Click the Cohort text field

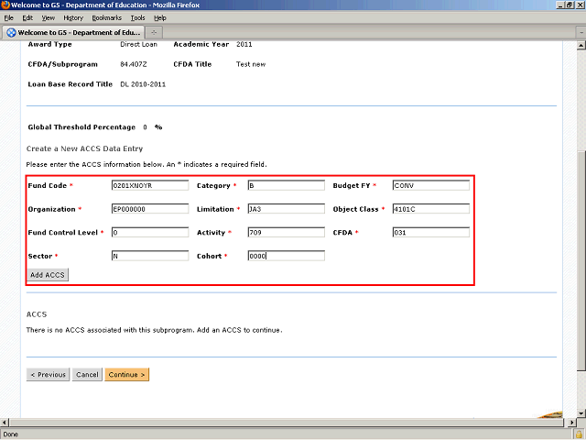(x=286, y=257)
